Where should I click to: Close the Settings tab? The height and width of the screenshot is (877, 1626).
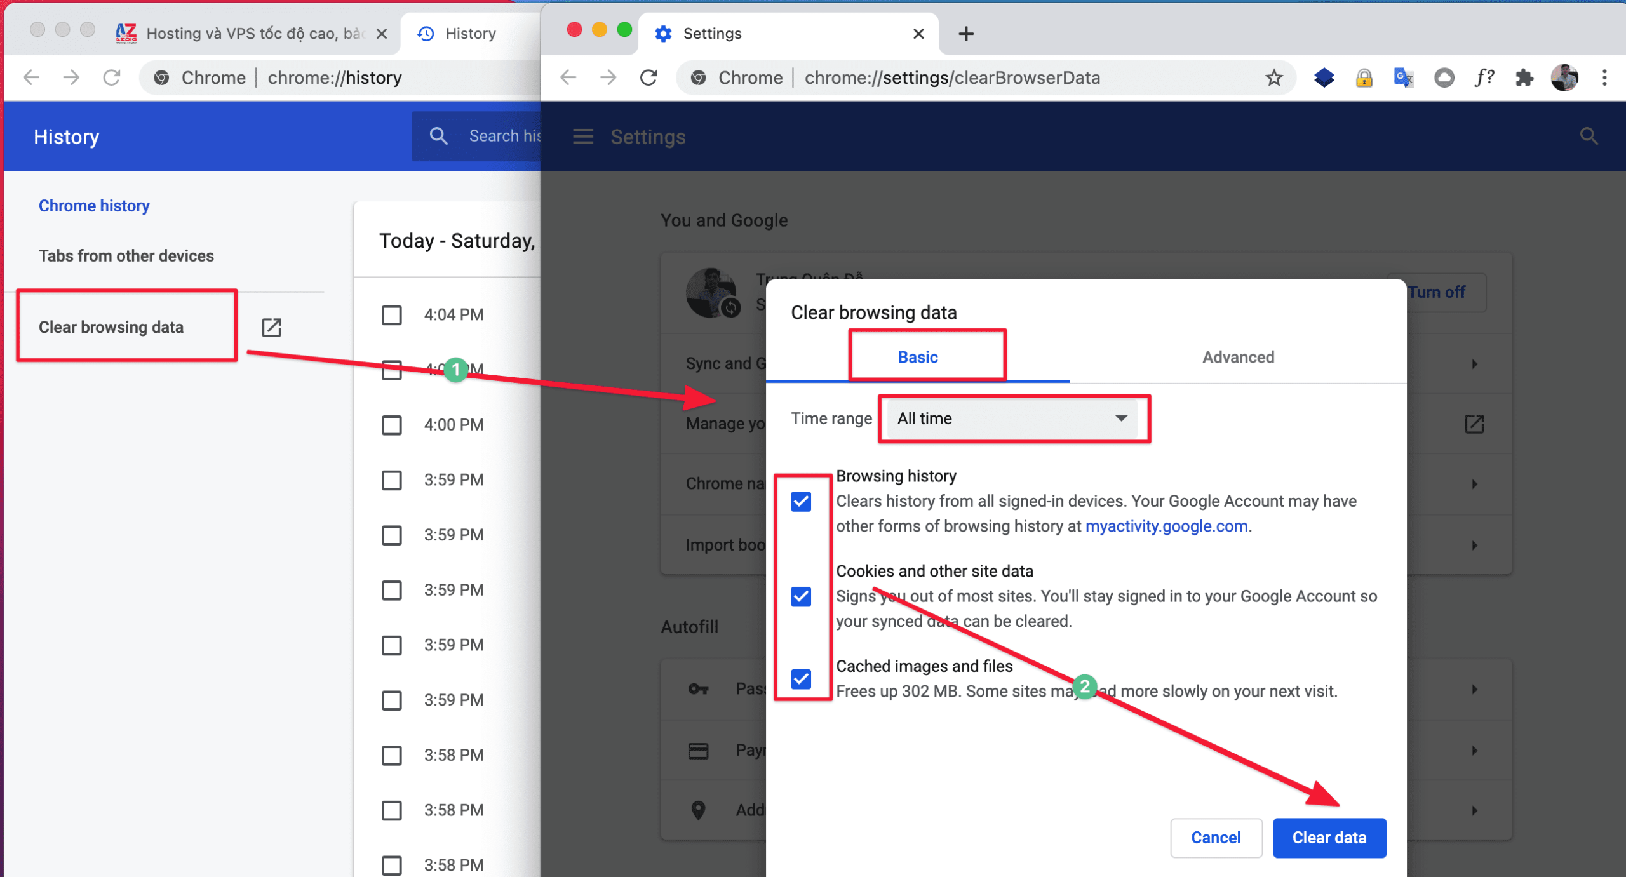point(918,34)
